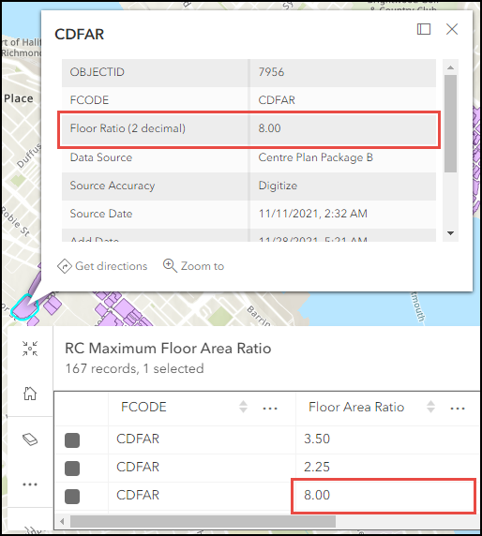Image resolution: width=482 pixels, height=536 pixels.
Task: Select the row with ratio 2.25
Action: point(72,468)
